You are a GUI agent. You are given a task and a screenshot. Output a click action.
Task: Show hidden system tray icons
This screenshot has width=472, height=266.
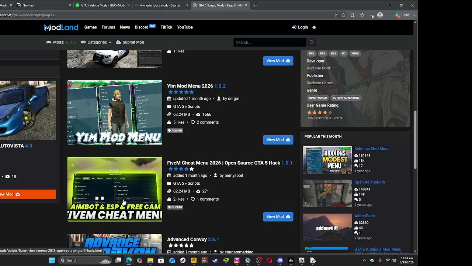pos(364,260)
